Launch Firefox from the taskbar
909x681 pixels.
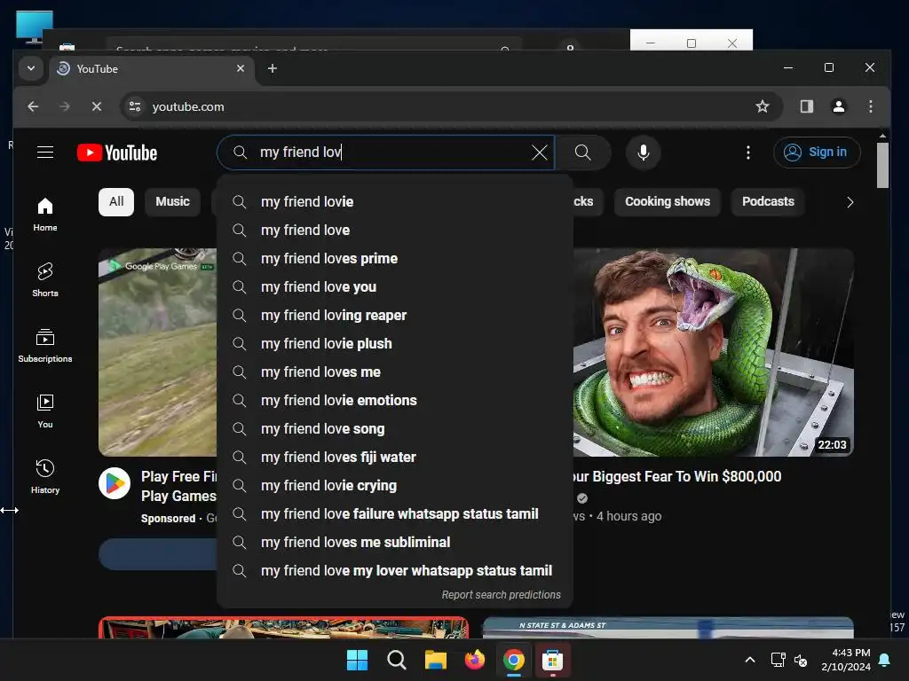[474, 660]
